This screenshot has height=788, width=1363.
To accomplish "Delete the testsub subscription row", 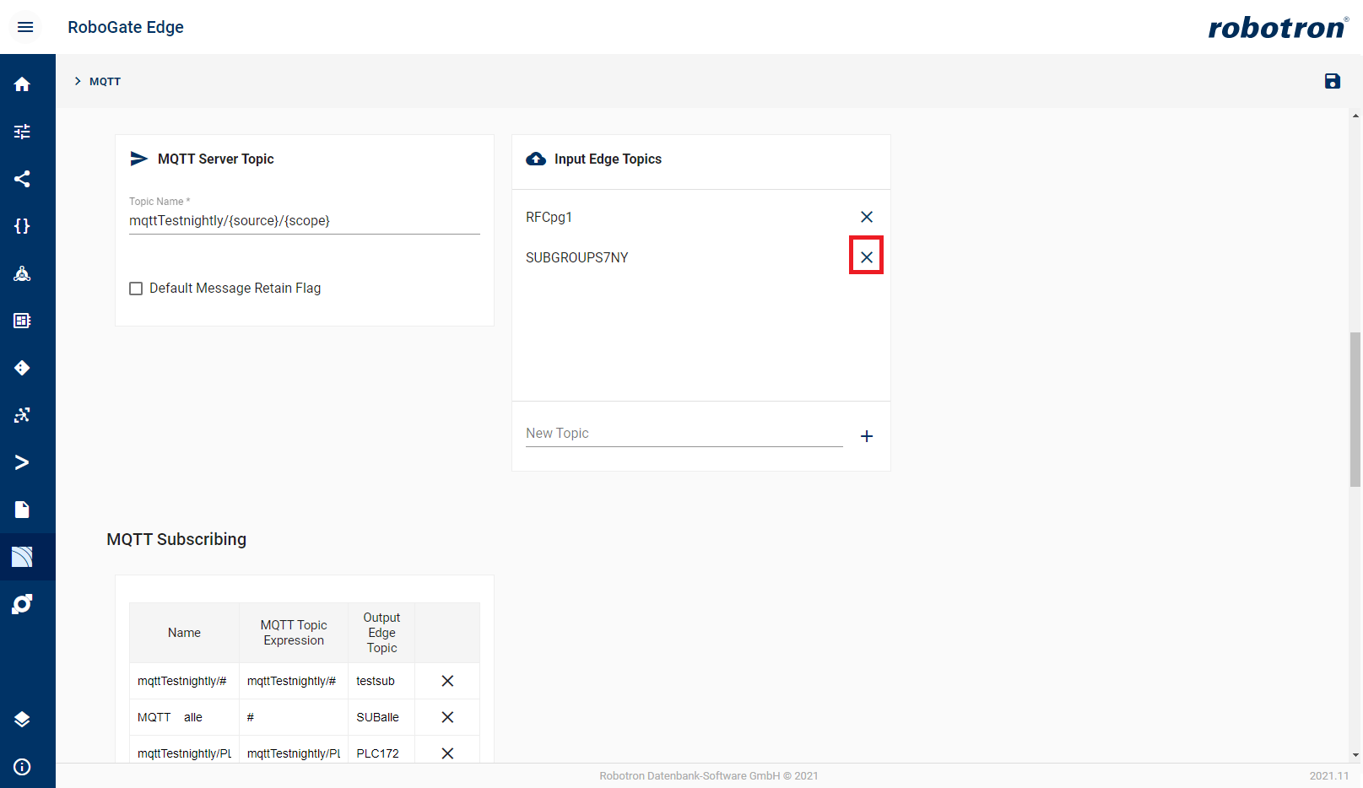I will (x=447, y=681).
